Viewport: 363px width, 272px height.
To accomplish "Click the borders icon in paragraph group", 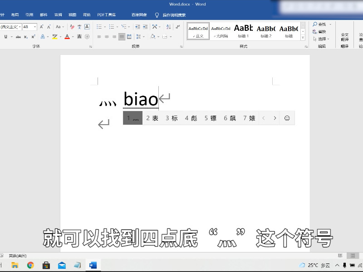I will point(165,37).
